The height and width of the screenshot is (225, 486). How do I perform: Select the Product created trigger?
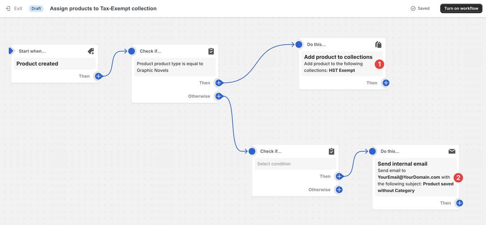pyautogui.click(x=55, y=64)
